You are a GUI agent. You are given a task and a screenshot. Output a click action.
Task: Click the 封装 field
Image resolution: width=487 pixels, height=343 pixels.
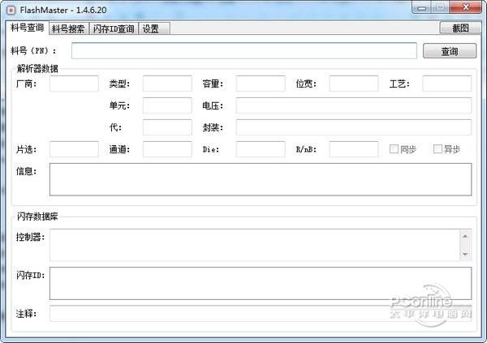[x=354, y=127]
